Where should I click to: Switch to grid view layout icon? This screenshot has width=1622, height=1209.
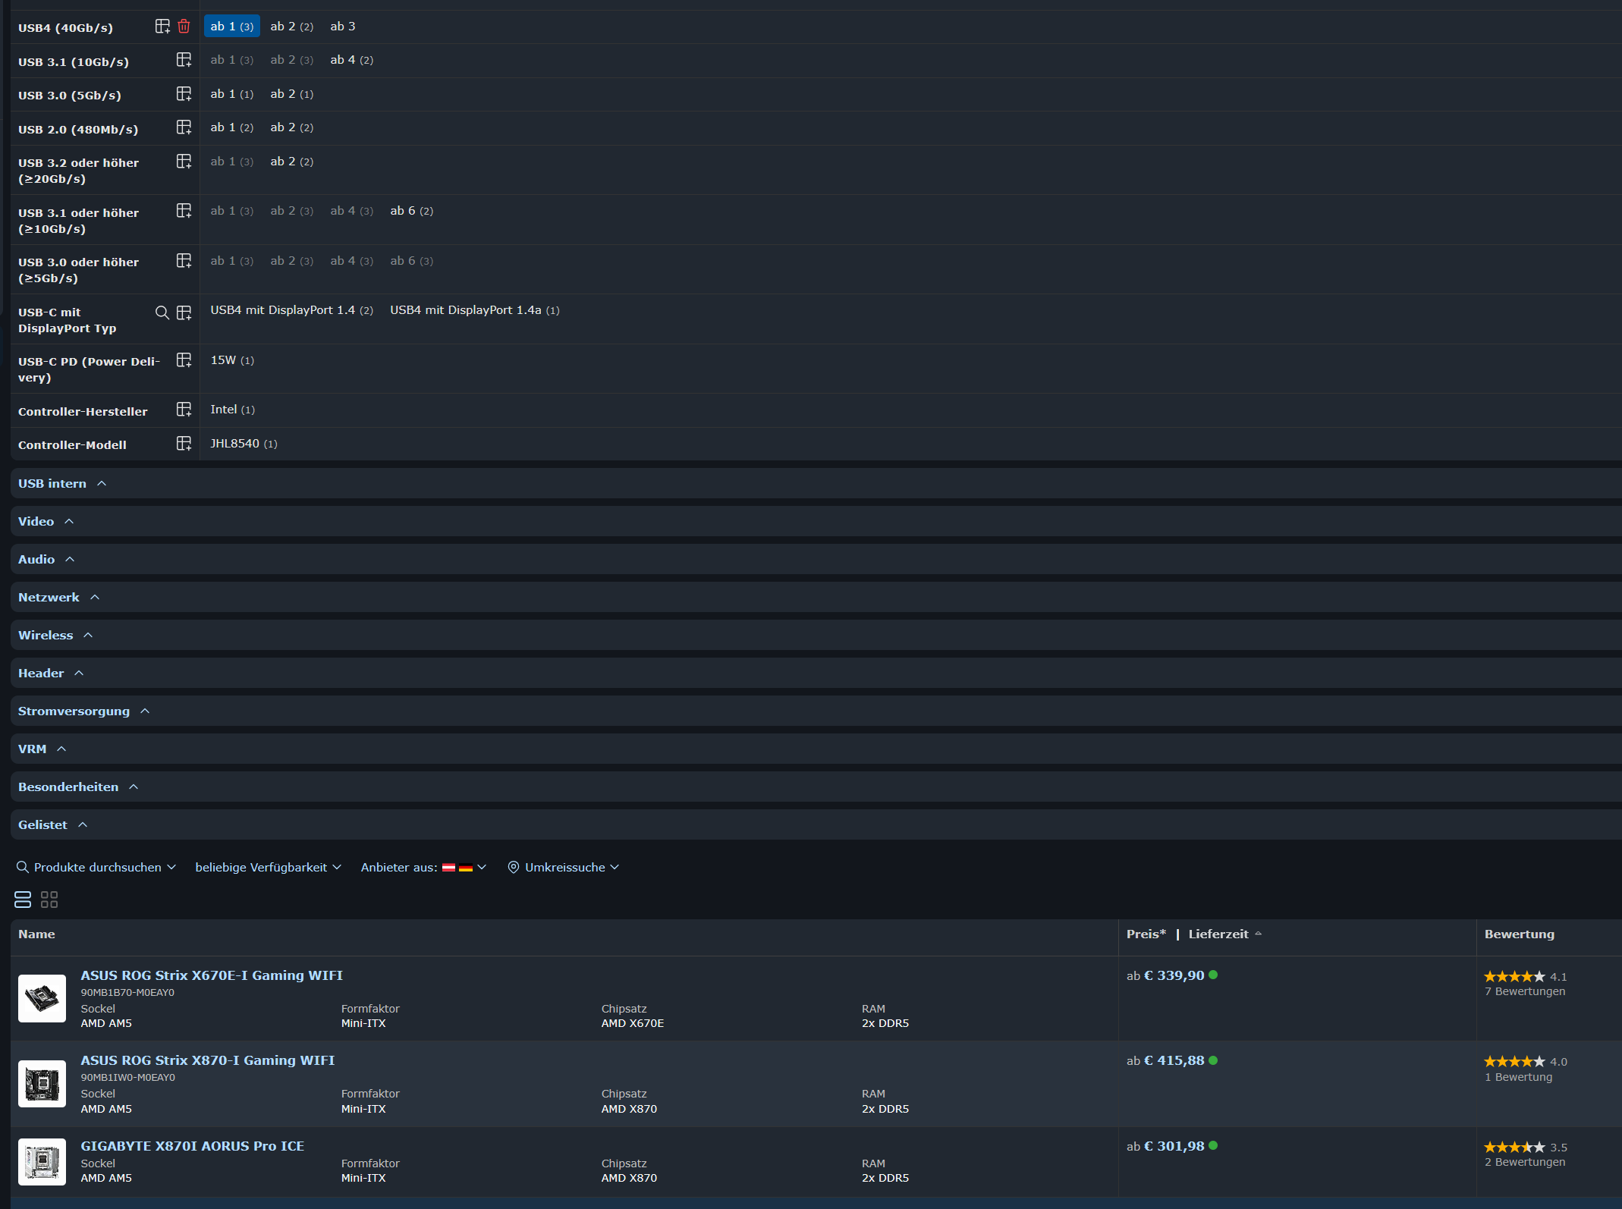click(x=49, y=900)
